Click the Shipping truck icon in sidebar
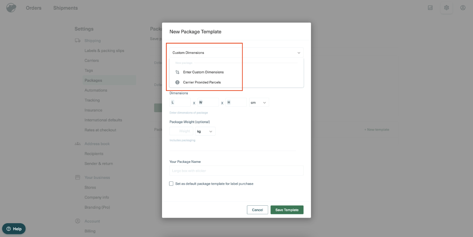The width and height of the screenshot is (473, 237). click(x=77, y=41)
